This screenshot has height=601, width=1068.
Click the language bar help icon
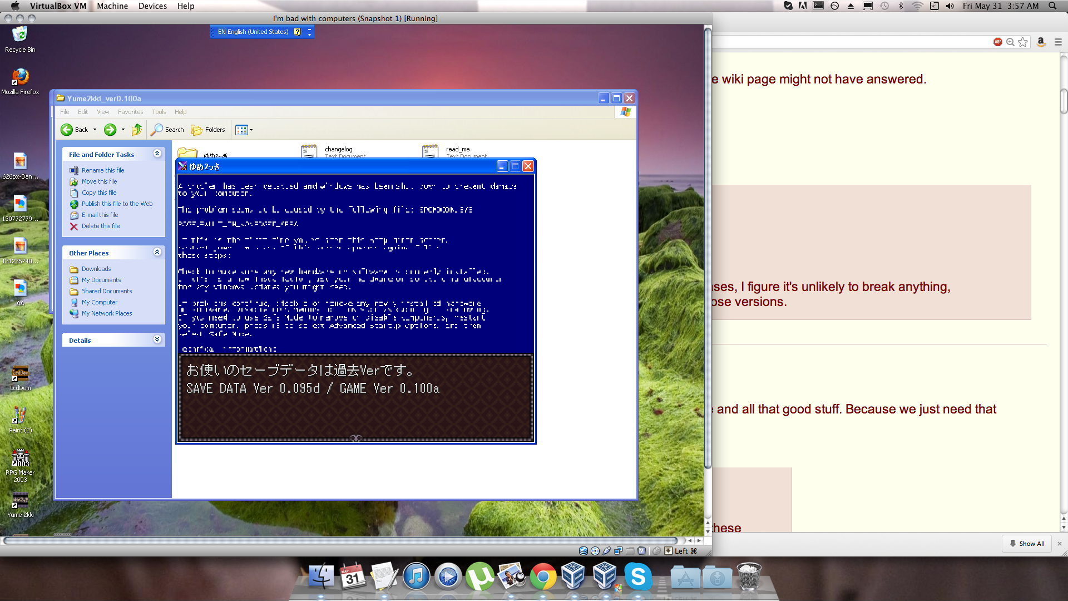coord(298,32)
